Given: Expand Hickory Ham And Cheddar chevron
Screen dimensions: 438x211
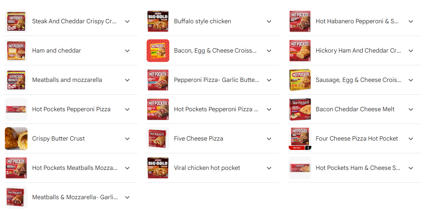Looking at the screenshot, I should [411, 51].
